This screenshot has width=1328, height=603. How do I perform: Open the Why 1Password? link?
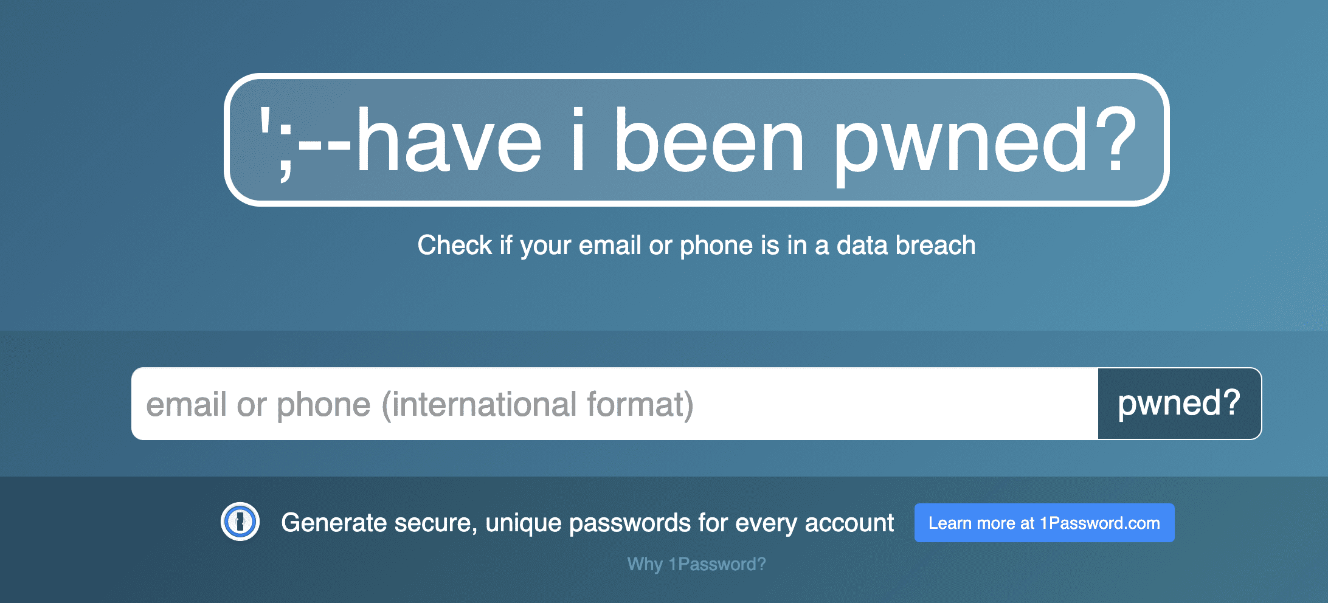696,564
